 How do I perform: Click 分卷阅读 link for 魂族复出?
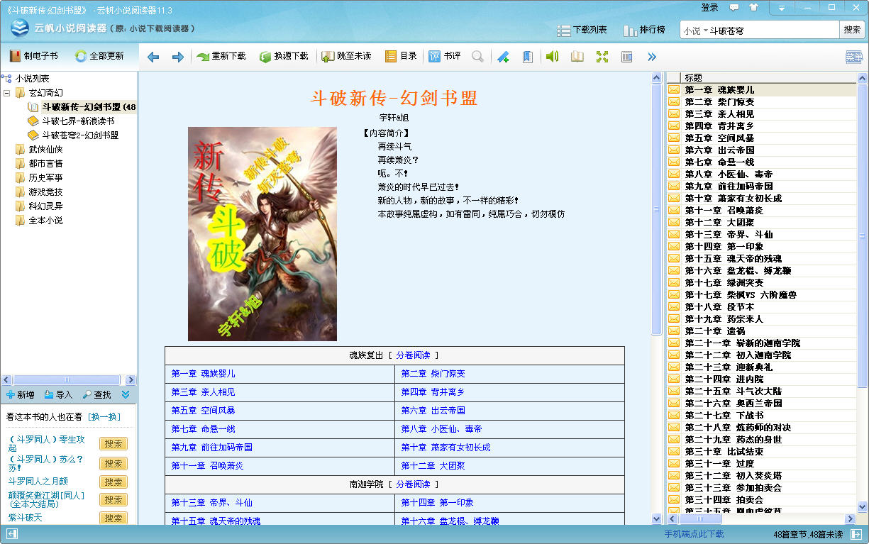click(x=413, y=355)
